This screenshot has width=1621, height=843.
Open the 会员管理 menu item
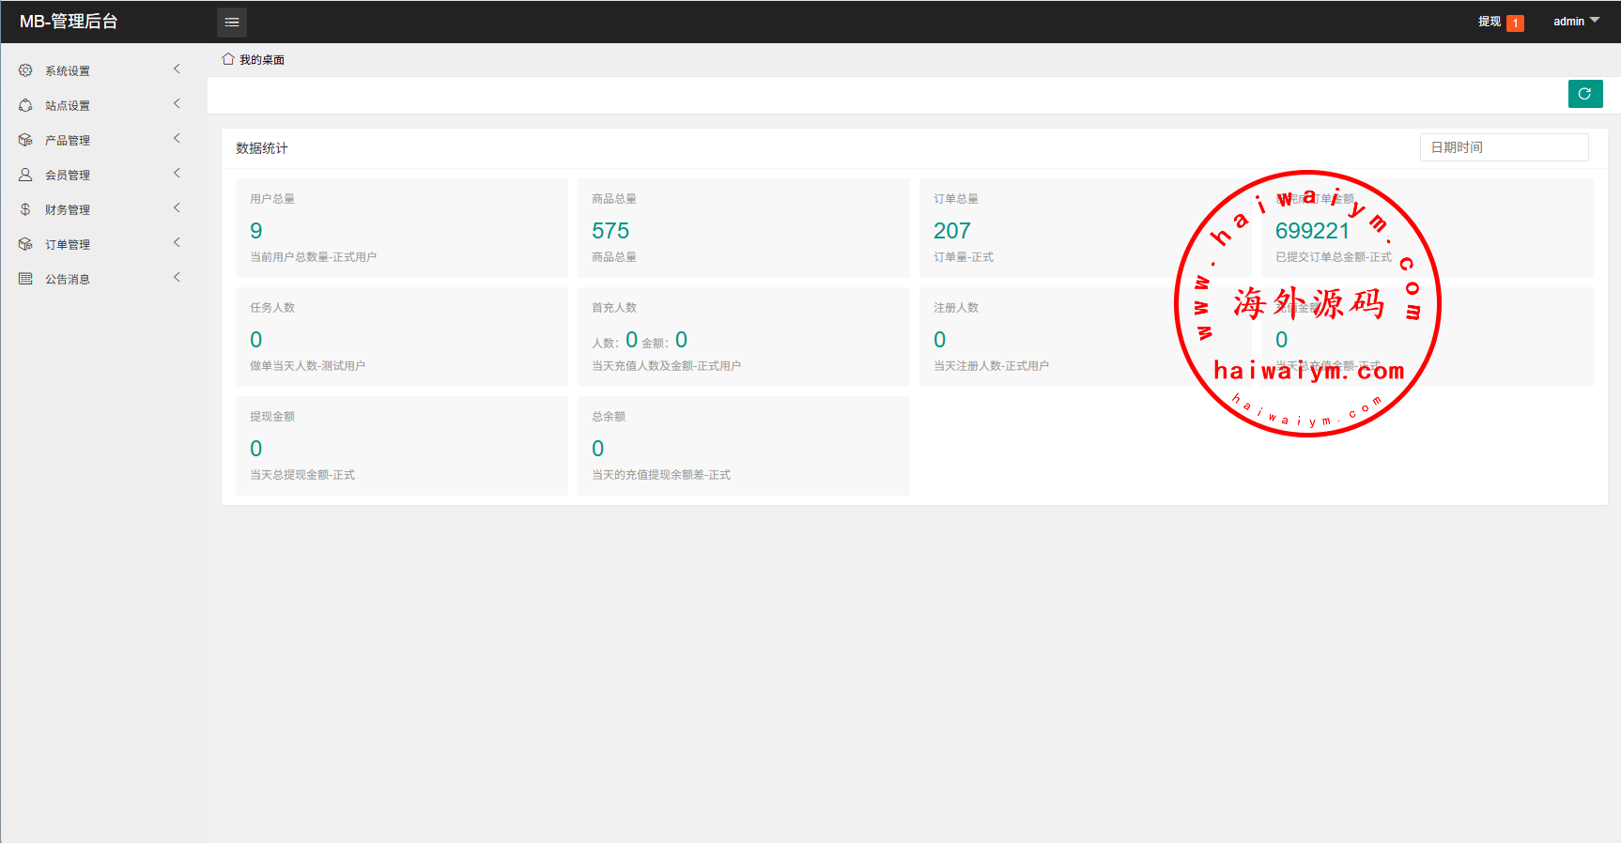point(68,176)
